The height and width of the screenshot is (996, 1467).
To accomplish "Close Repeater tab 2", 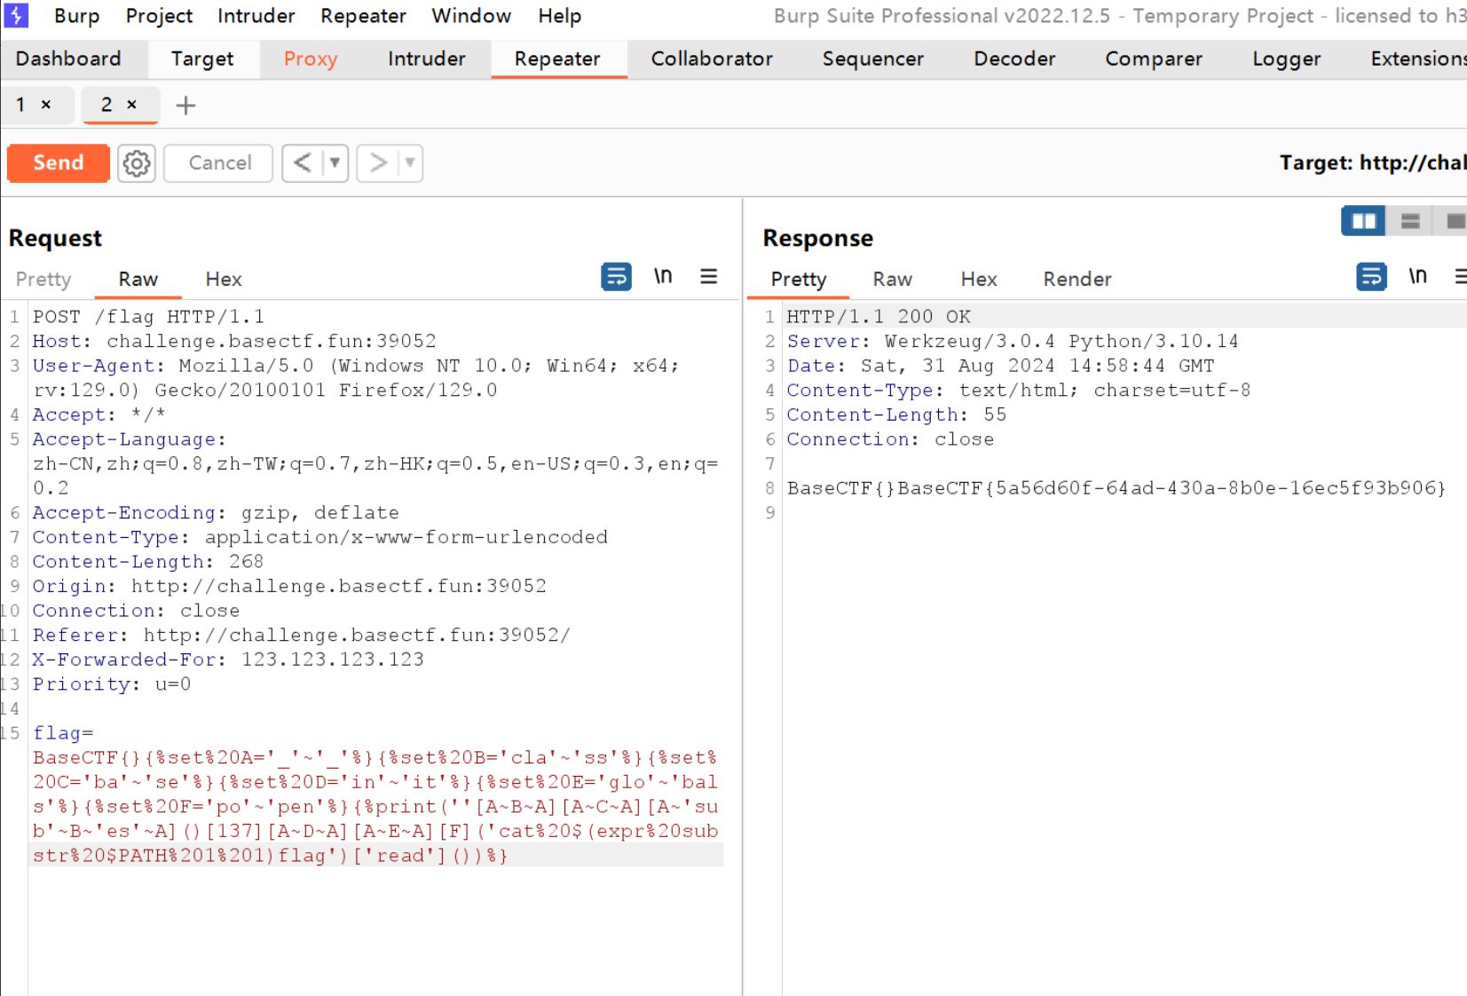I will pos(131,105).
